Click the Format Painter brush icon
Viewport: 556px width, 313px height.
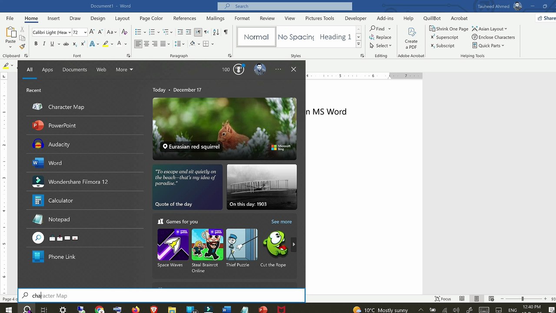23,46
